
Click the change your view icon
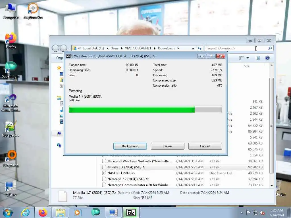[242, 58]
